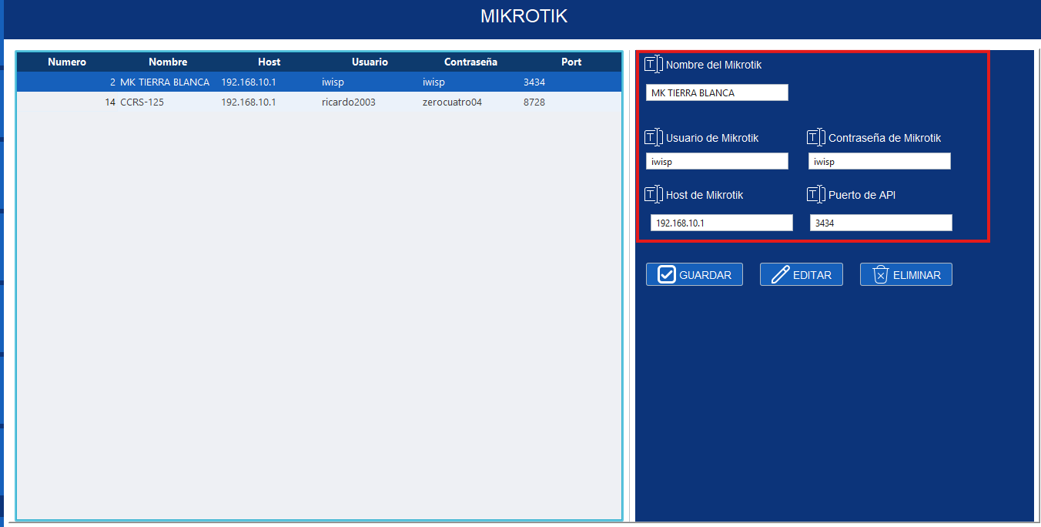Image resolution: width=1041 pixels, height=527 pixels.
Task: Click the ELIMINAR button label
Action: point(917,275)
